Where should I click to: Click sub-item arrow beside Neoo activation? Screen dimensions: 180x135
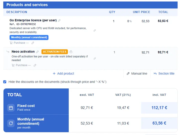(8, 52)
